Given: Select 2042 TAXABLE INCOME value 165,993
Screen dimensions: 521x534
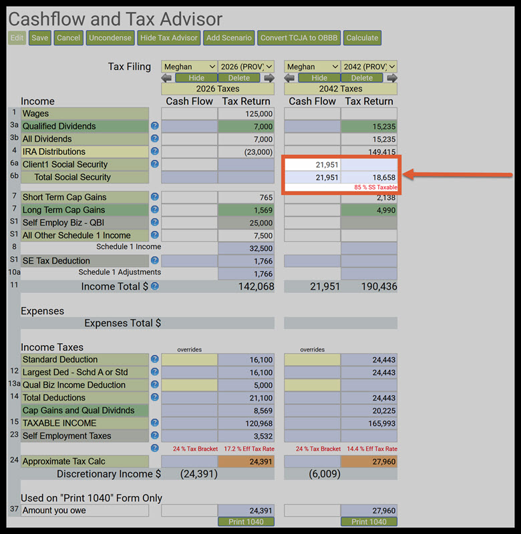Looking at the screenshot, I should (x=369, y=423).
